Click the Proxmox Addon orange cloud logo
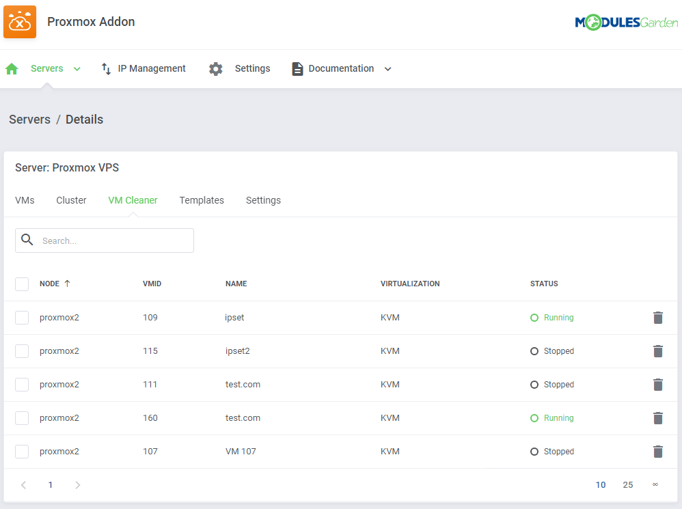The width and height of the screenshot is (682, 509). [20, 22]
